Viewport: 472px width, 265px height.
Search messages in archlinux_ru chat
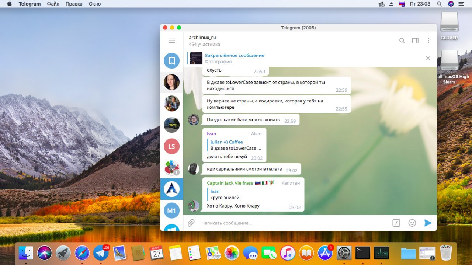point(402,41)
